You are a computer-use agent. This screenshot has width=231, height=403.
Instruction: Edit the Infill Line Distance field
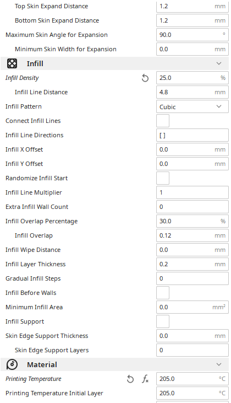click(193, 92)
